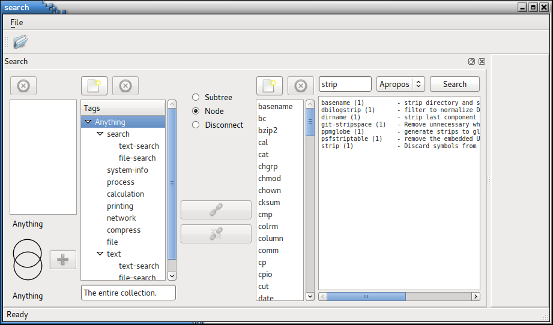Choose the Disconnect radio button
The image size is (553, 325).
click(x=196, y=125)
